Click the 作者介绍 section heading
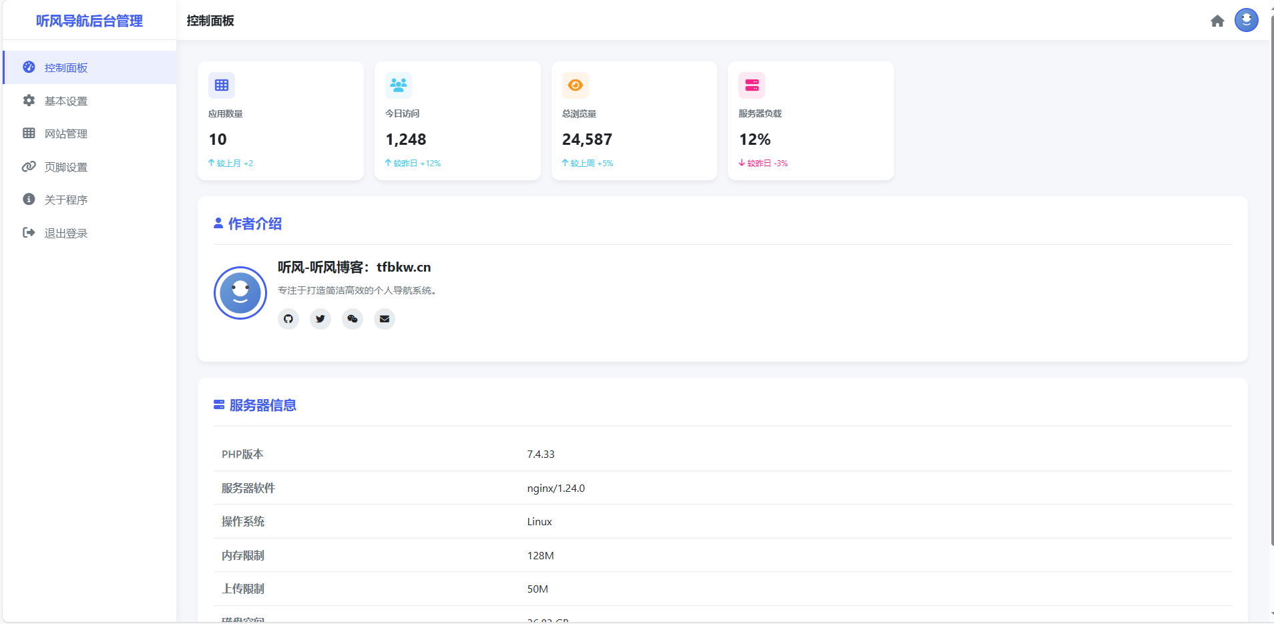1274x624 pixels. coord(255,224)
